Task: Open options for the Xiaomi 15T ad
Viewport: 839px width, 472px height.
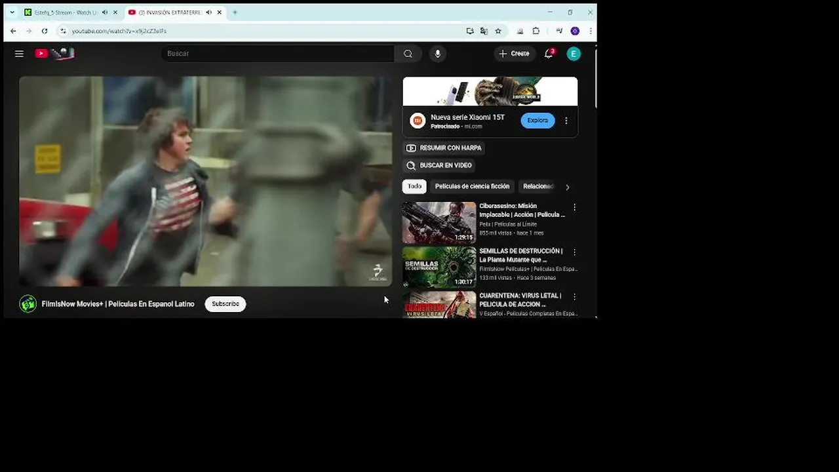Action: (566, 121)
